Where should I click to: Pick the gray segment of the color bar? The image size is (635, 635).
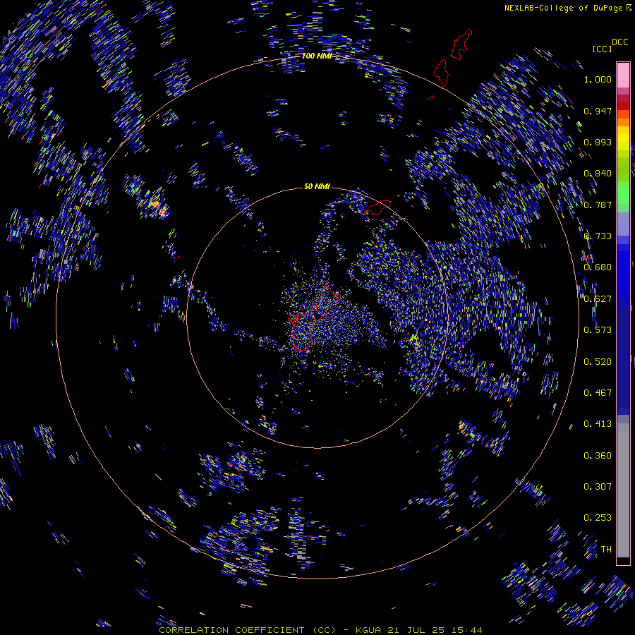click(623, 490)
